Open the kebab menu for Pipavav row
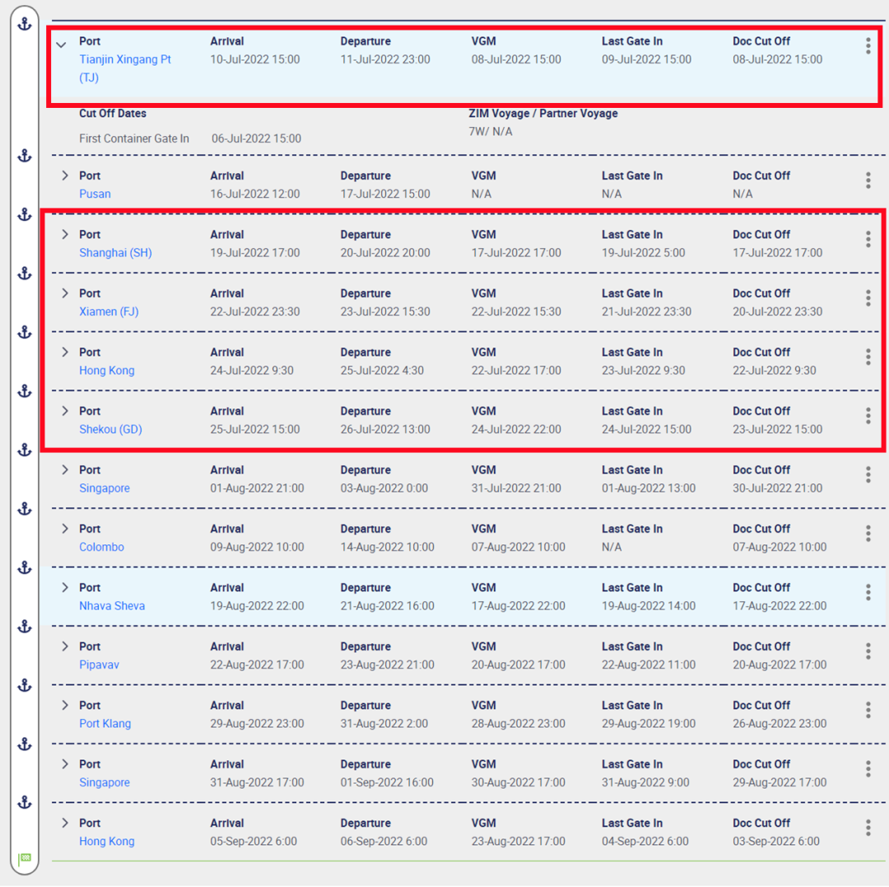 click(868, 651)
